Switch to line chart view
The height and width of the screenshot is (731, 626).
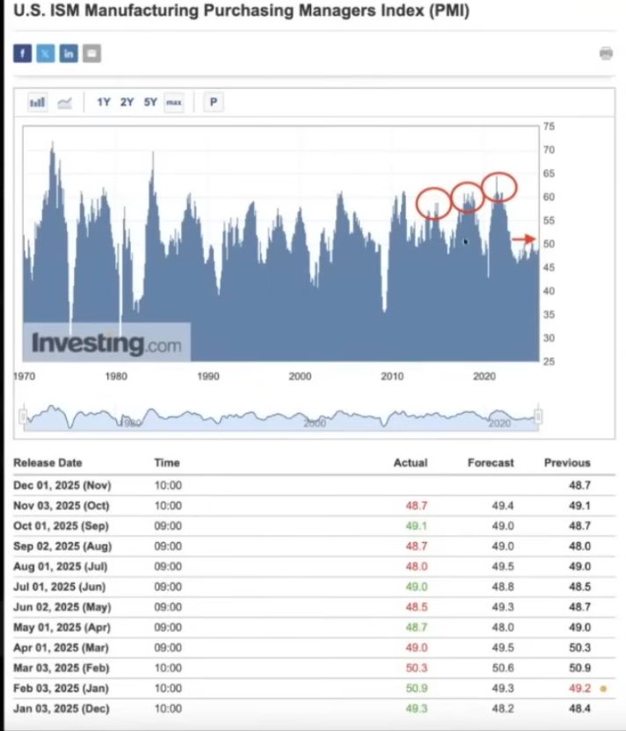[x=65, y=103]
